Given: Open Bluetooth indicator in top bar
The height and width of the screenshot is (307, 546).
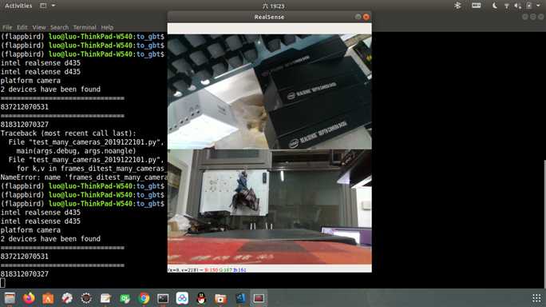Looking at the screenshot, I should coord(457,6).
